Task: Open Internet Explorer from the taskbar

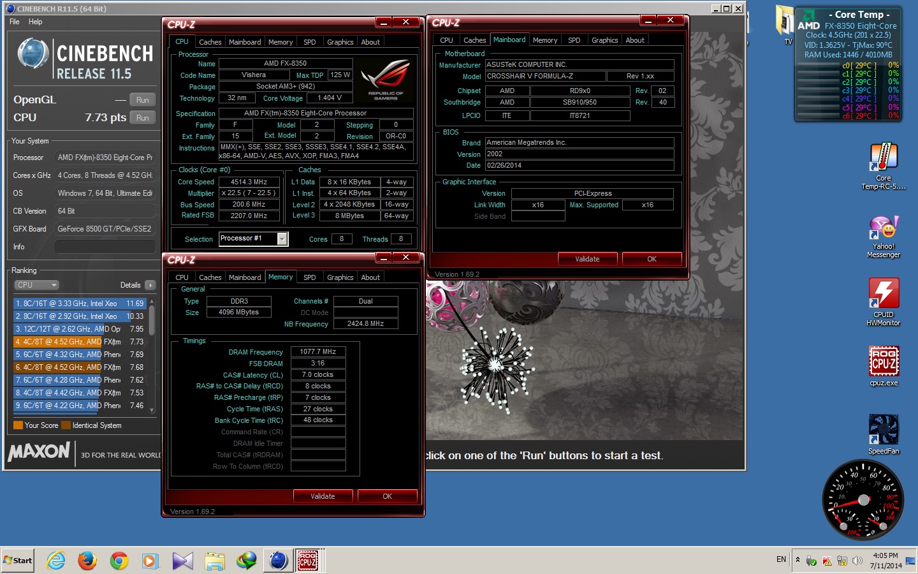Action: point(56,561)
